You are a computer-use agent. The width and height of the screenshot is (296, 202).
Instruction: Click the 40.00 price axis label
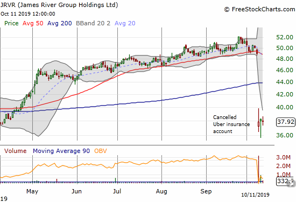click(285, 107)
